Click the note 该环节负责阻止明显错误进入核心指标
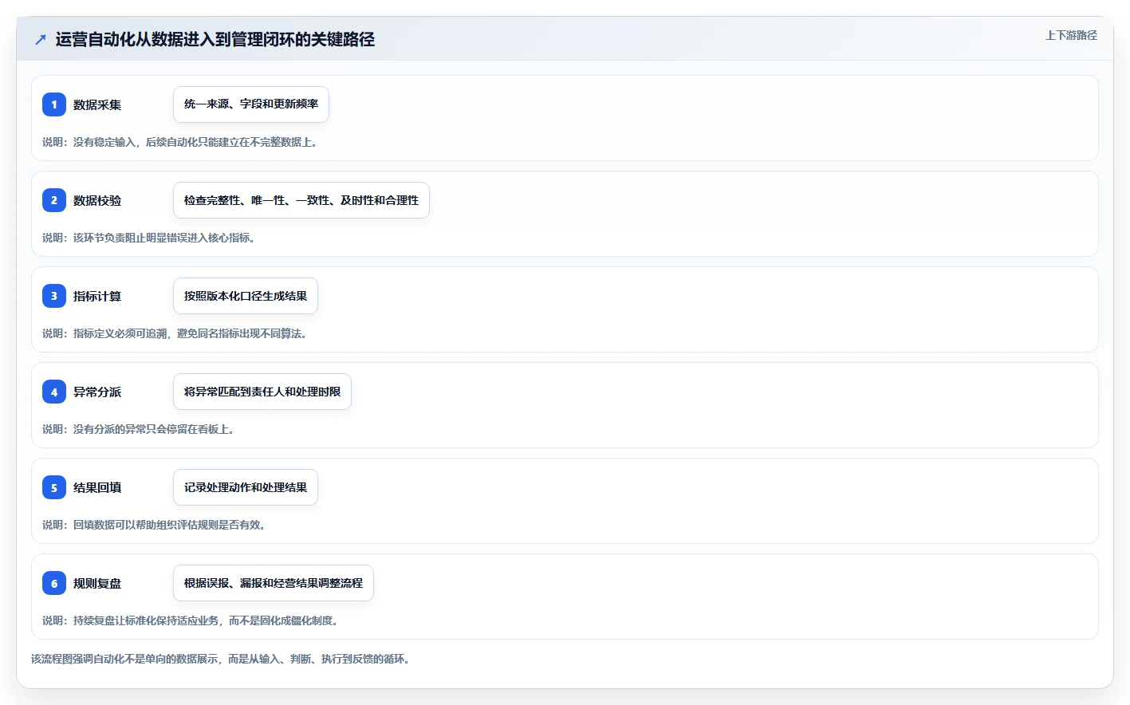The width and height of the screenshot is (1130, 705). pos(151,238)
